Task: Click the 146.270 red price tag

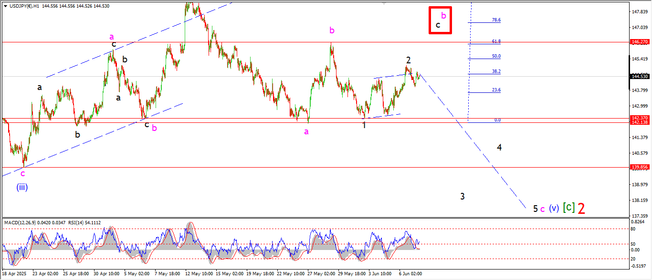Action: [639, 42]
